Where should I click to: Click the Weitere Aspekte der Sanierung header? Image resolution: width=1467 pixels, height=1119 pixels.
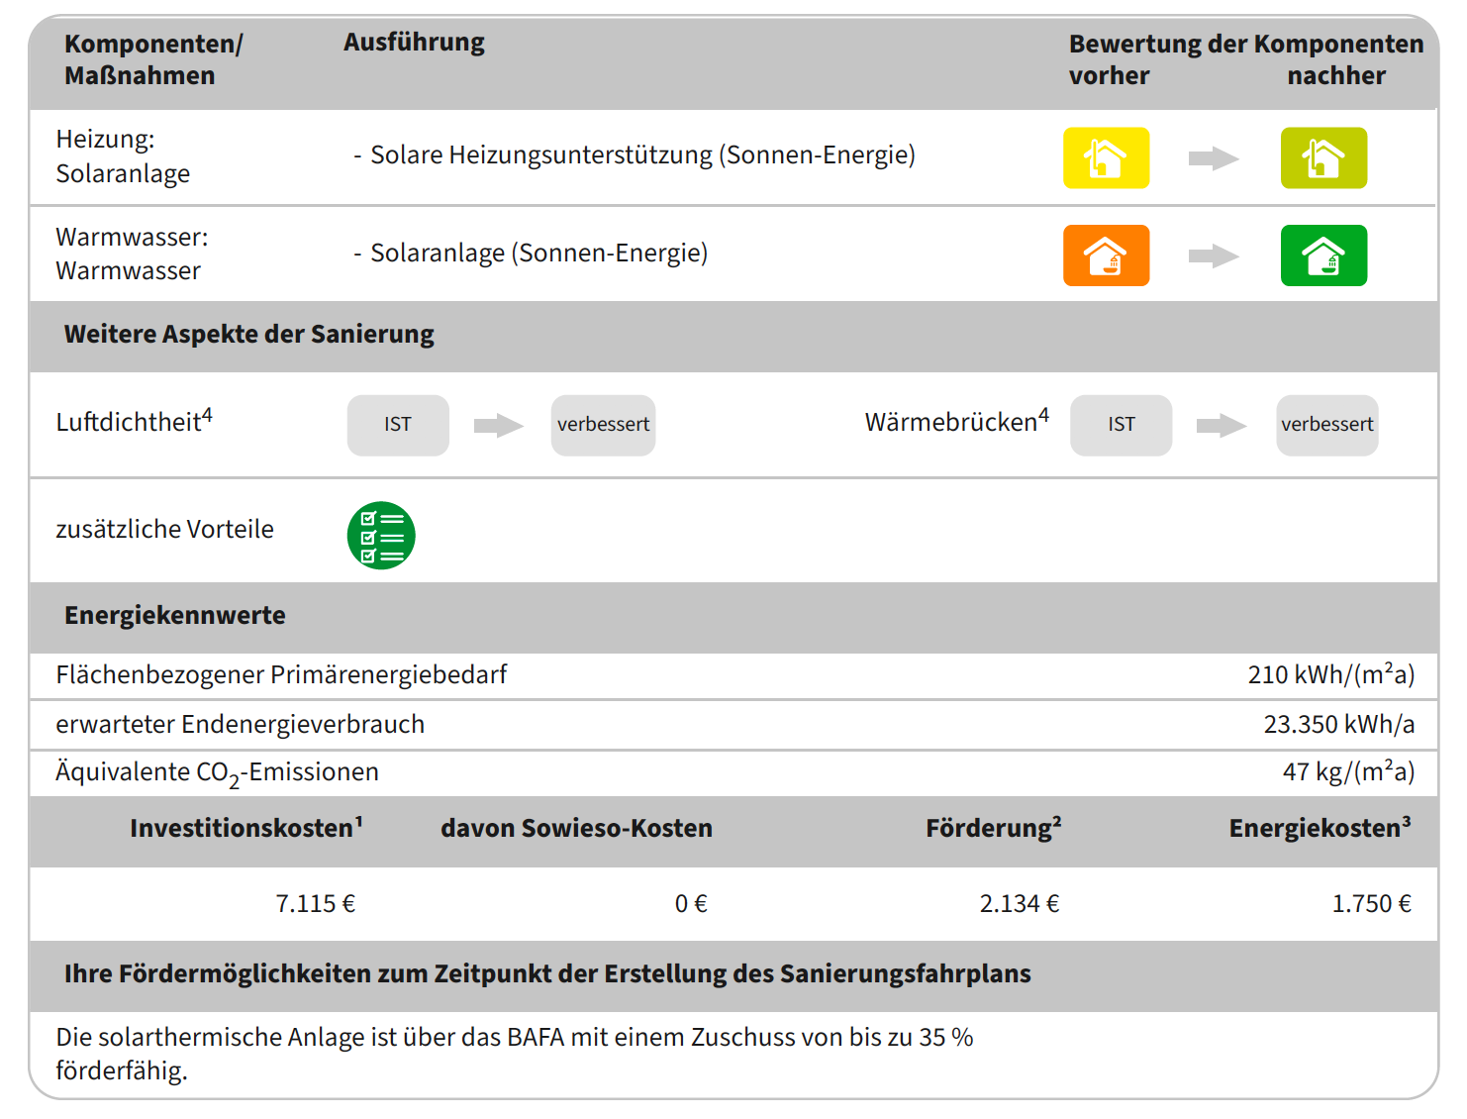(249, 335)
